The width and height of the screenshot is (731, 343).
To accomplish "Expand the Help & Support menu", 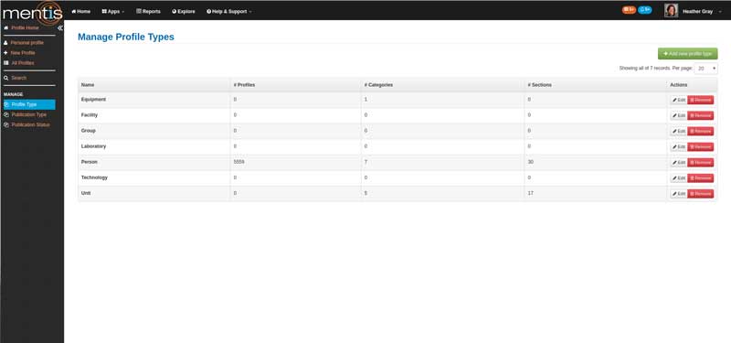I will coord(229,11).
